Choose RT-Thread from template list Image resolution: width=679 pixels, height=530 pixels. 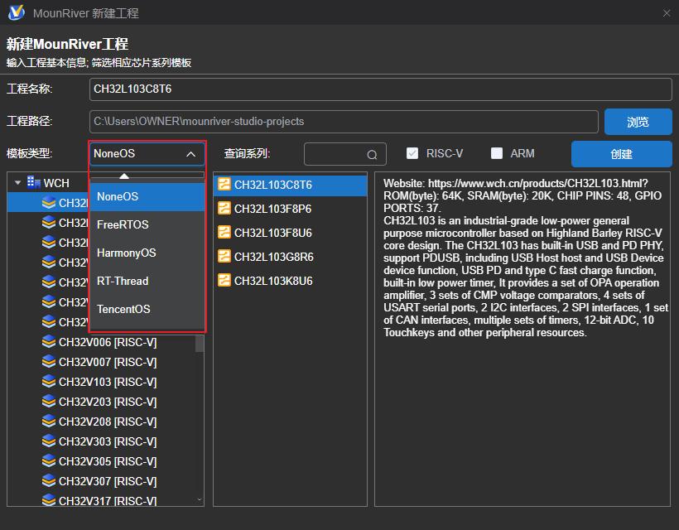tap(147, 281)
